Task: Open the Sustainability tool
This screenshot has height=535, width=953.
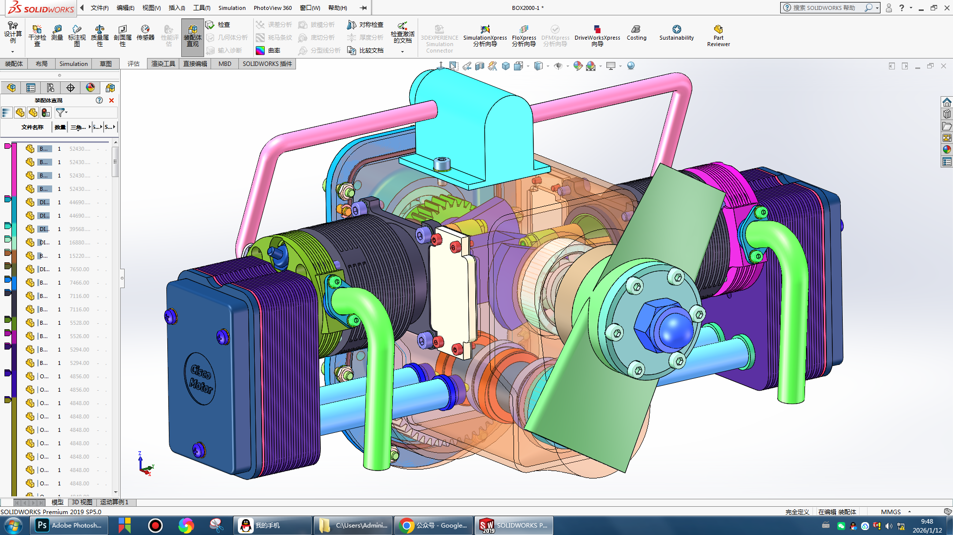Action: click(x=676, y=33)
